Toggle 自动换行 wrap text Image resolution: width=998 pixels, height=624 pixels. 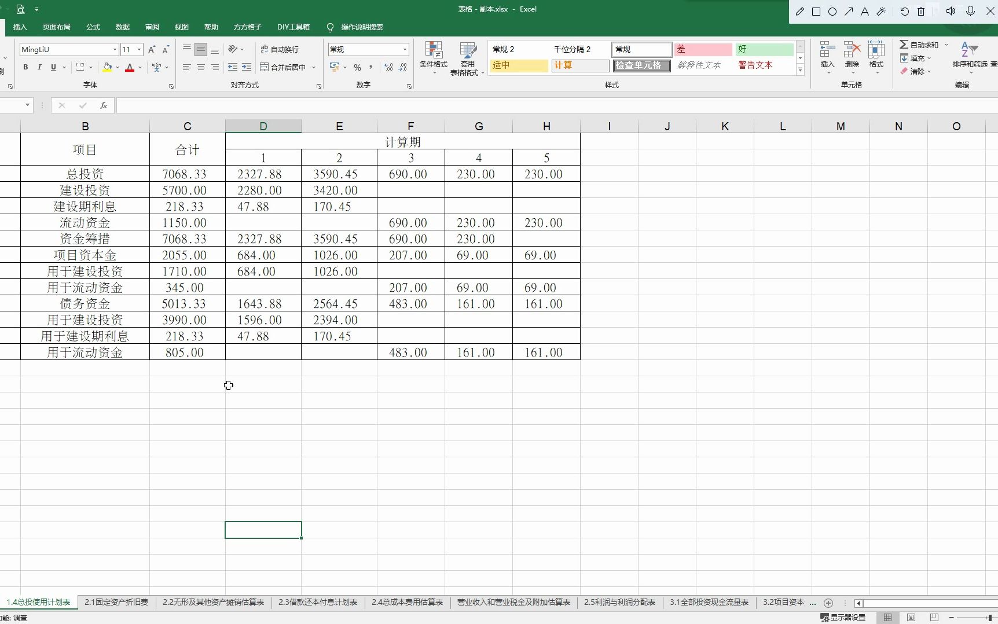click(280, 49)
